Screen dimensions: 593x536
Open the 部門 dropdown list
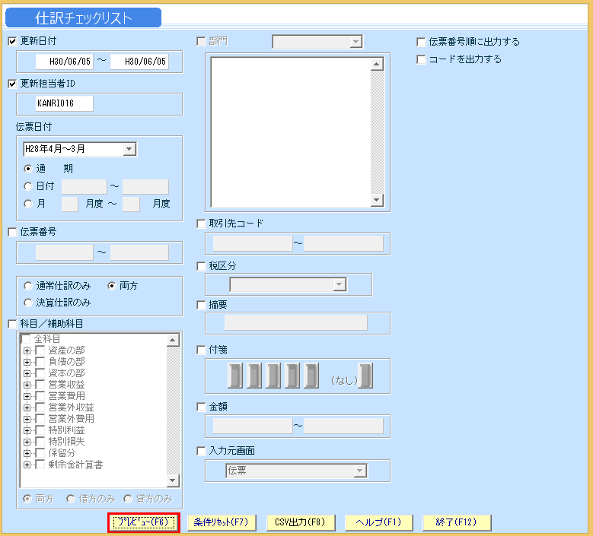click(355, 42)
